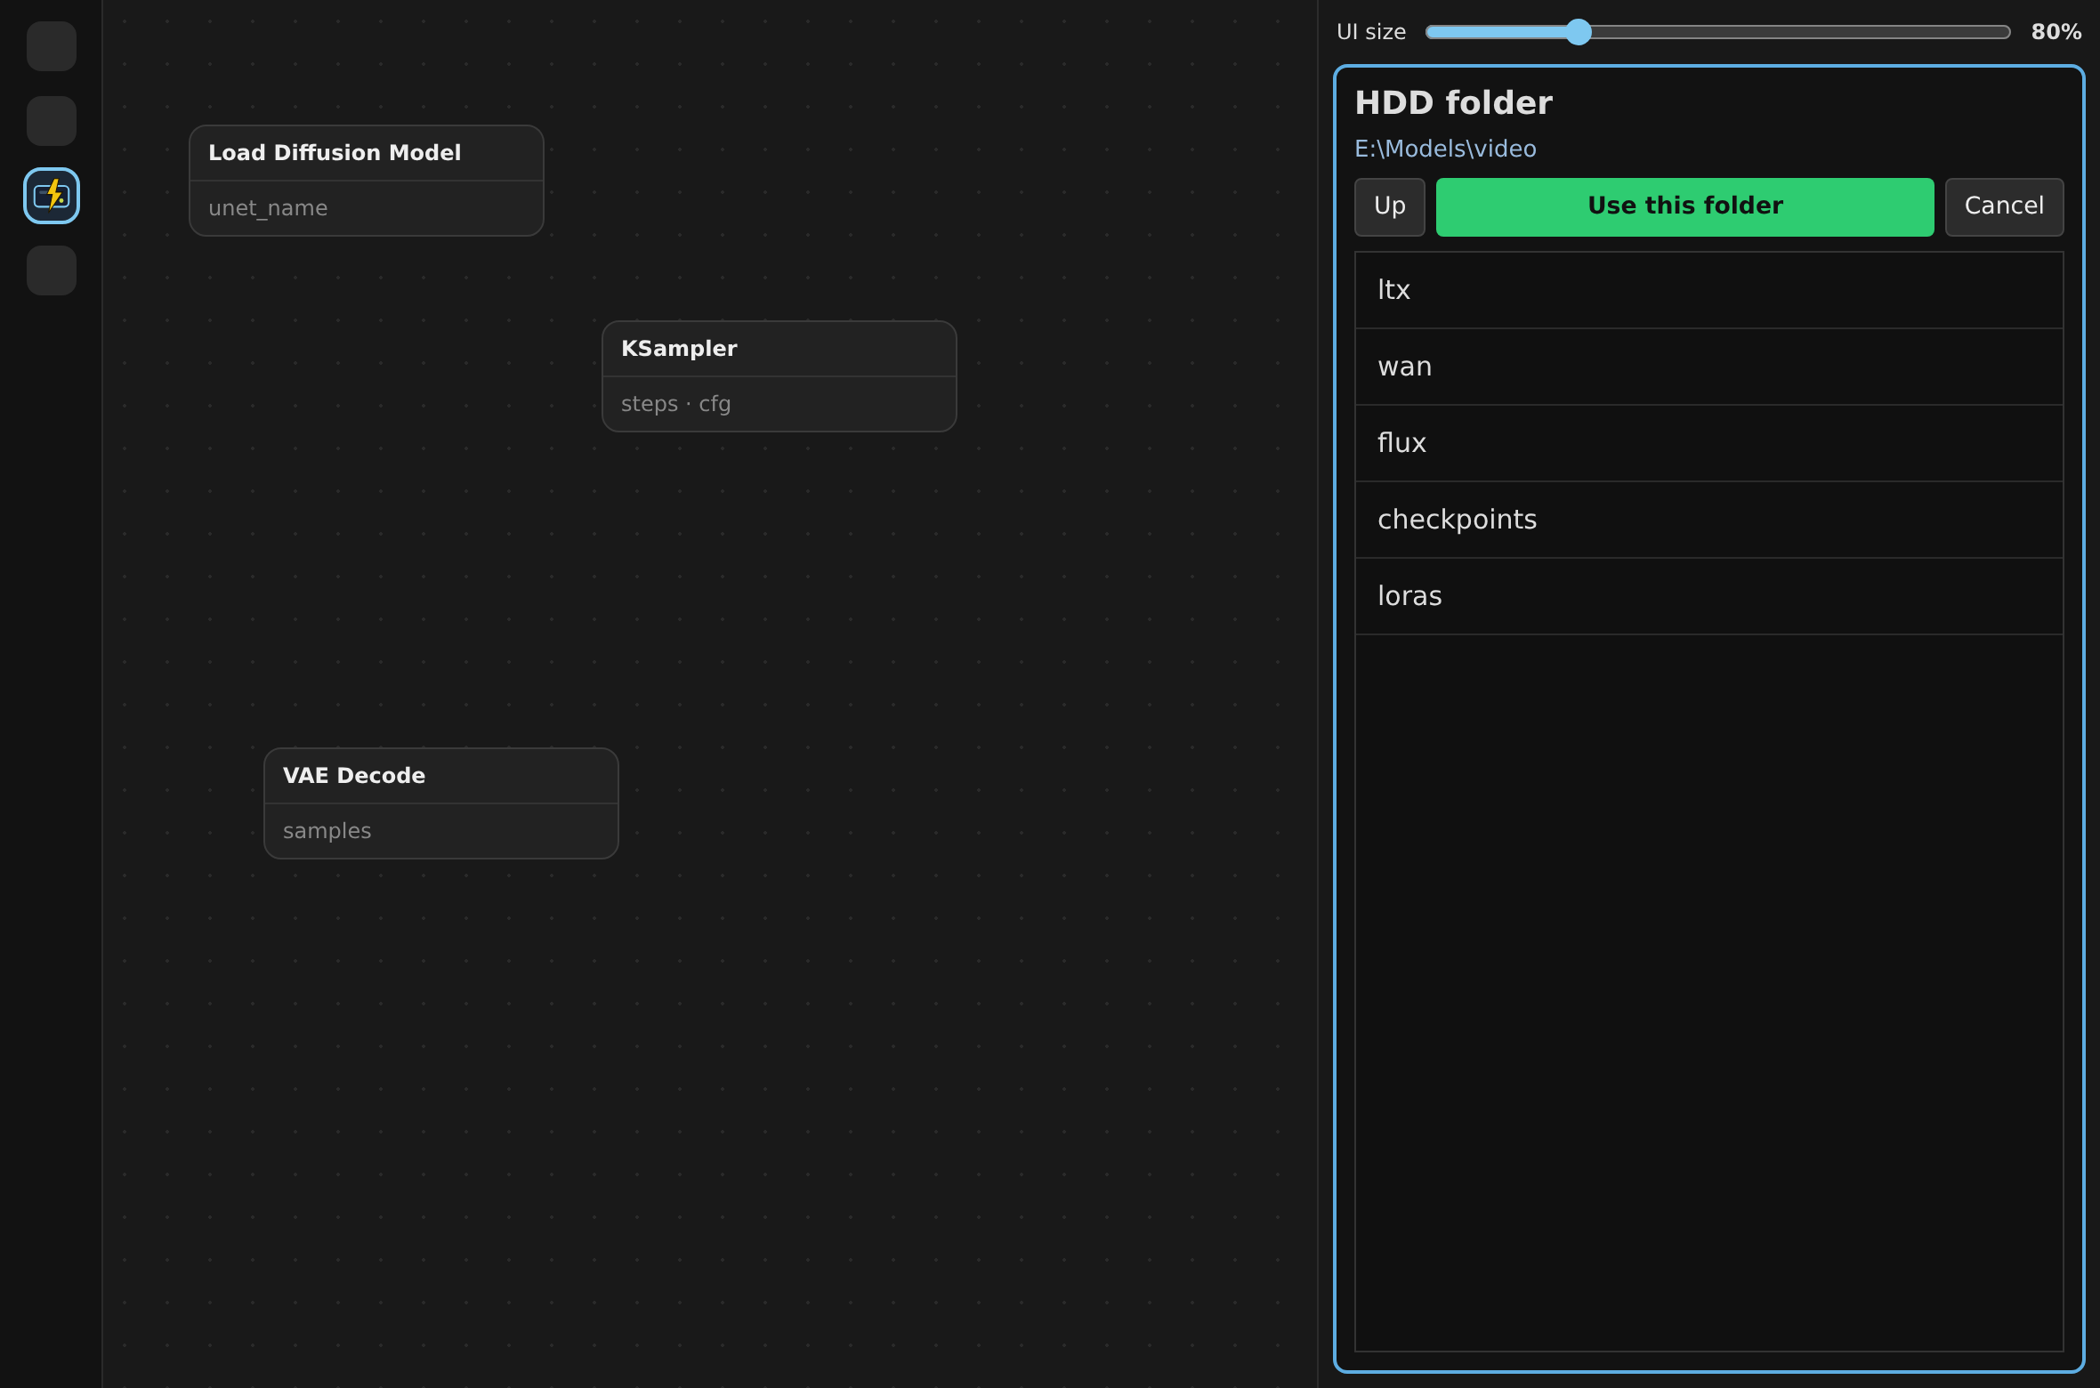
Task: Open the wan folder
Action: tap(1708, 367)
